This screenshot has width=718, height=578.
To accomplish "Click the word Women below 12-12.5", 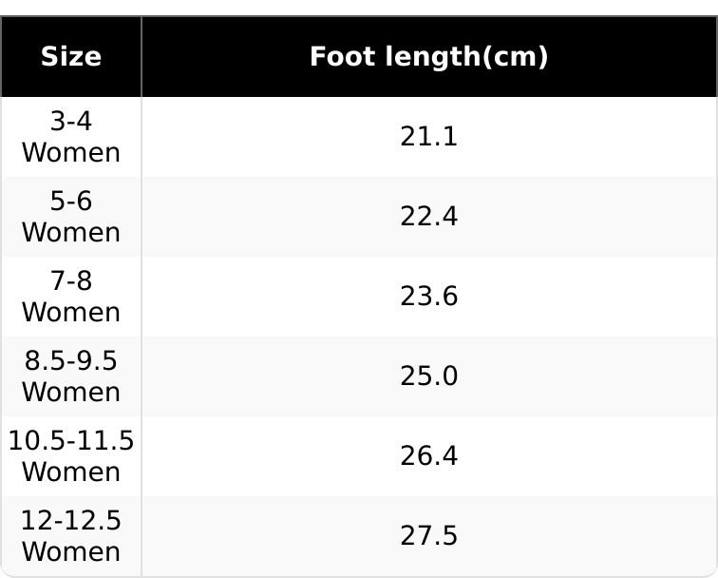I will pos(71,552).
